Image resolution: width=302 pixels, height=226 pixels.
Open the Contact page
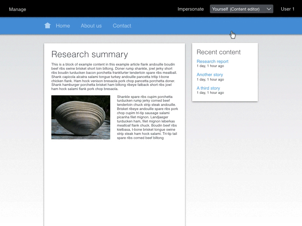(122, 26)
